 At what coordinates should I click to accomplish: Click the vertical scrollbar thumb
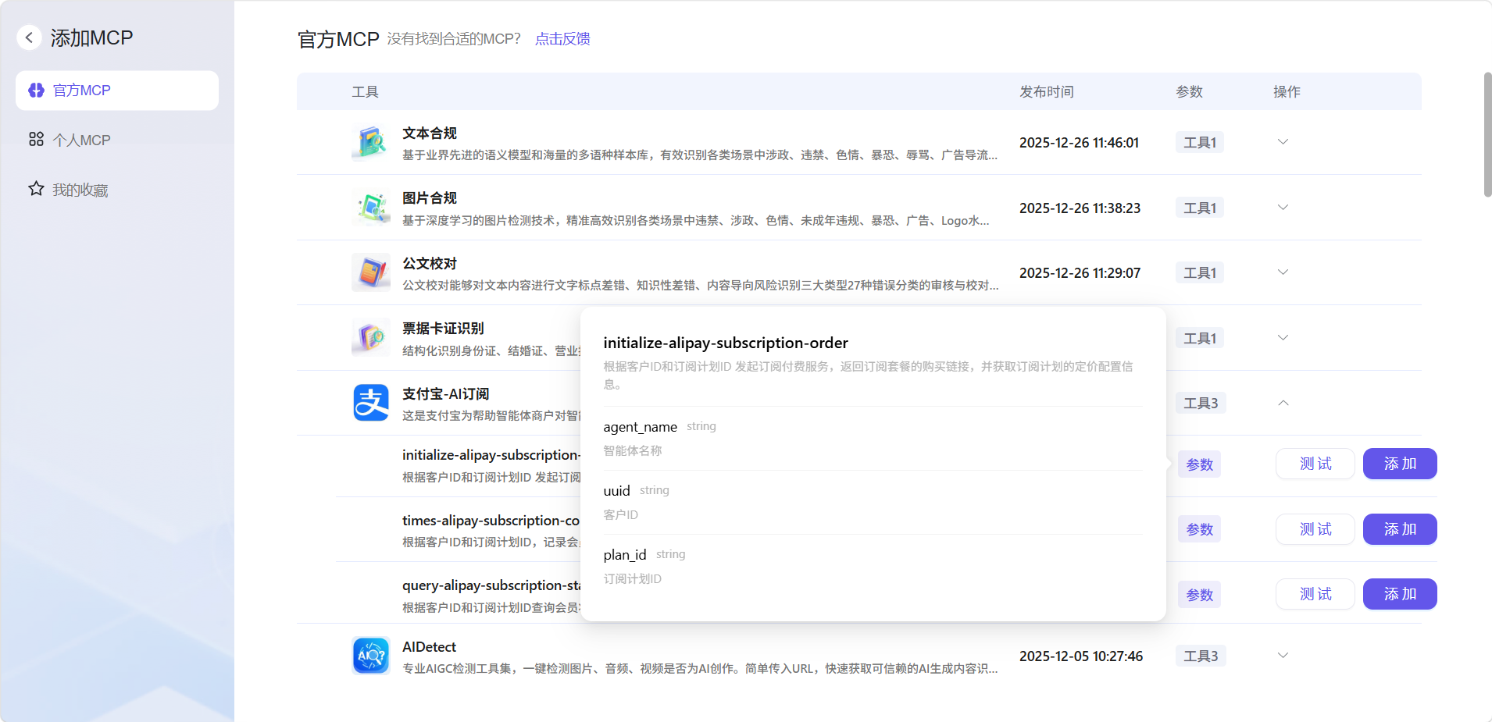tap(1487, 134)
